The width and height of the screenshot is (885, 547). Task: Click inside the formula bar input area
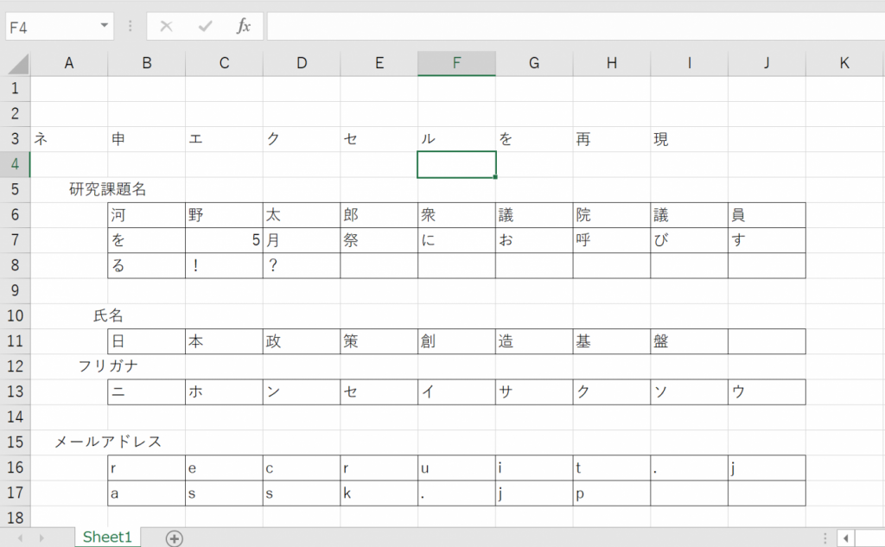coord(570,27)
